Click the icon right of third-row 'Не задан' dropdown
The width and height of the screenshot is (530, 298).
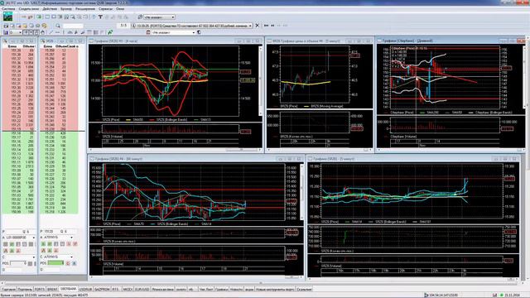(x=199, y=32)
